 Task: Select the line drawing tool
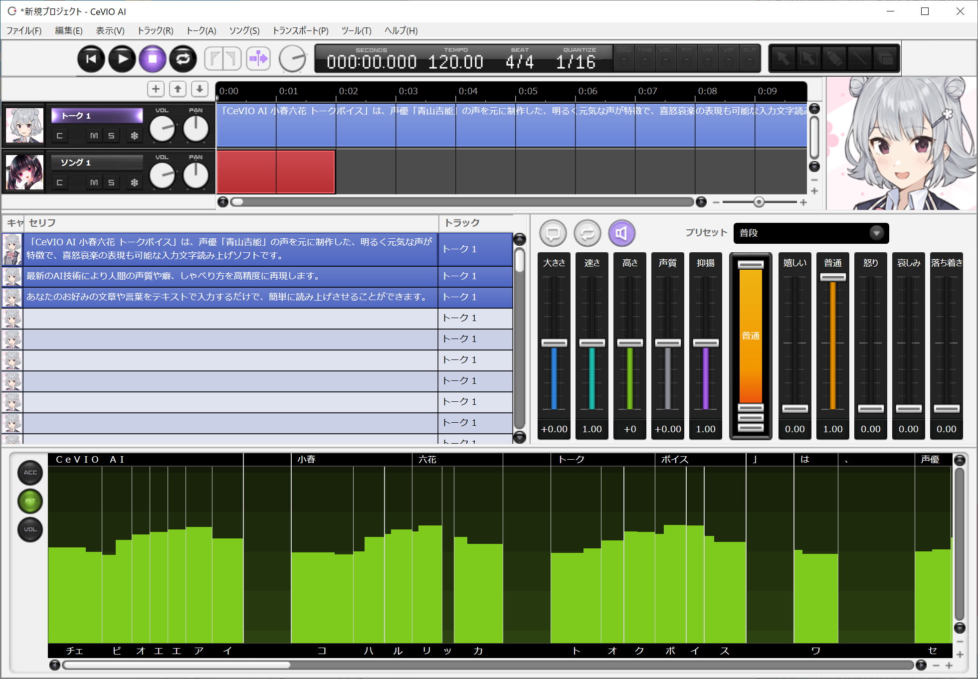[860, 59]
